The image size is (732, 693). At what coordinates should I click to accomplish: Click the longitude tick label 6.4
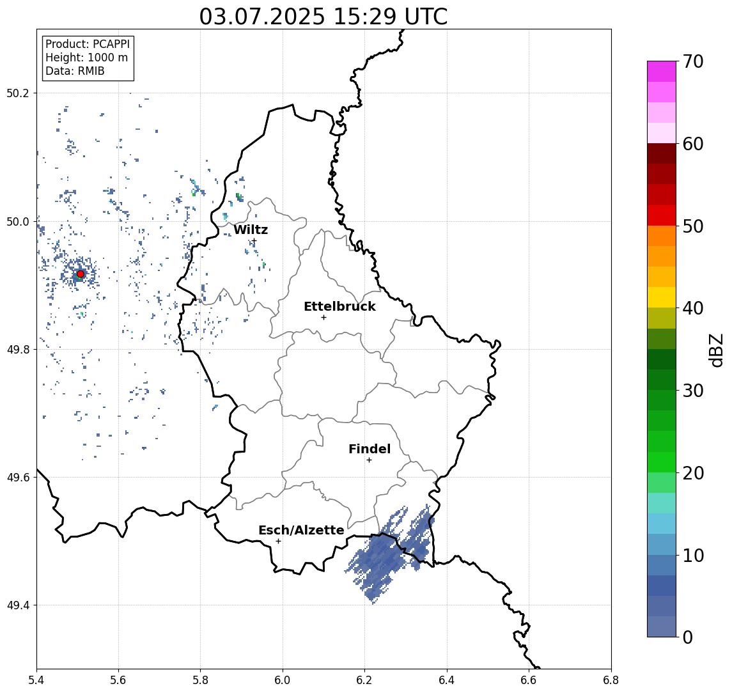(447, 680)
